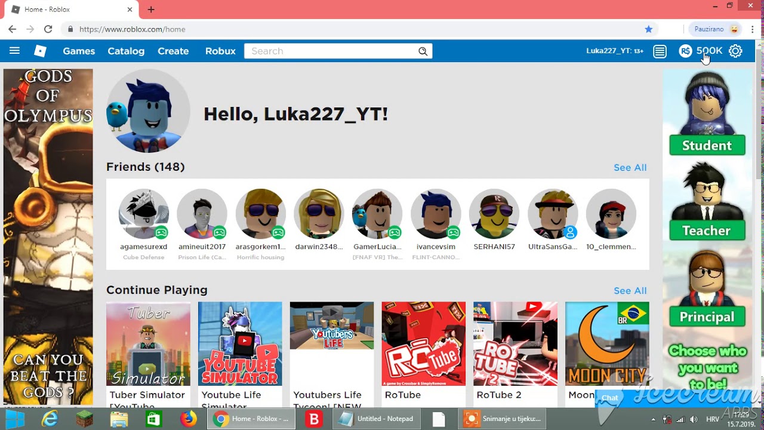The width and height of the screenshot is (764, 430).
Task: See All friends link
Action: (630, 168)
